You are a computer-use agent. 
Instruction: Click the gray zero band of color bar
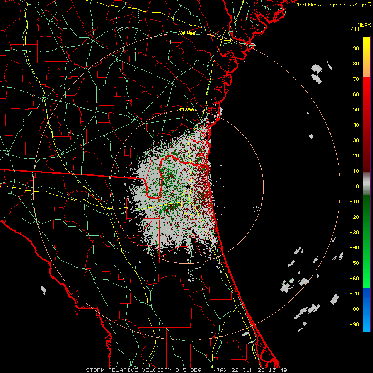[x=366, y=184]
